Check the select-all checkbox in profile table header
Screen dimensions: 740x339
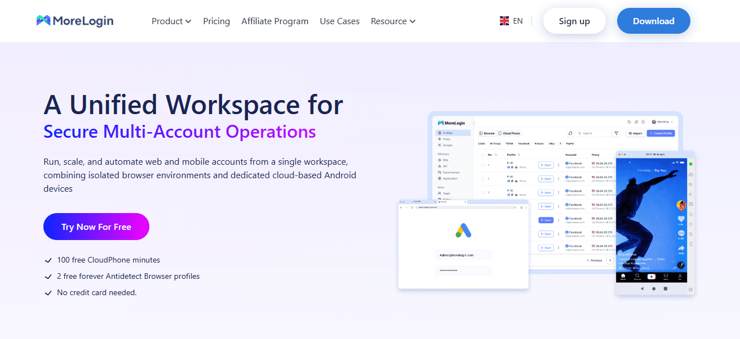[482, 154]
